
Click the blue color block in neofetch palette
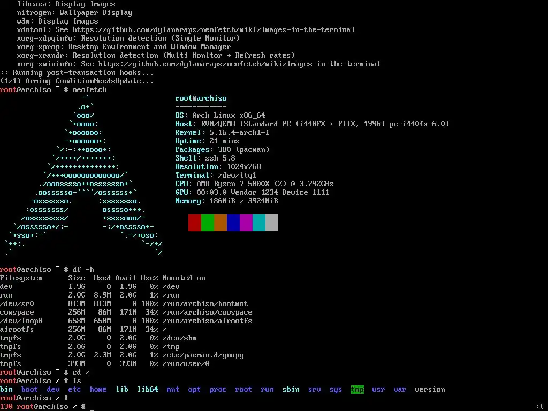coord(233,223)
